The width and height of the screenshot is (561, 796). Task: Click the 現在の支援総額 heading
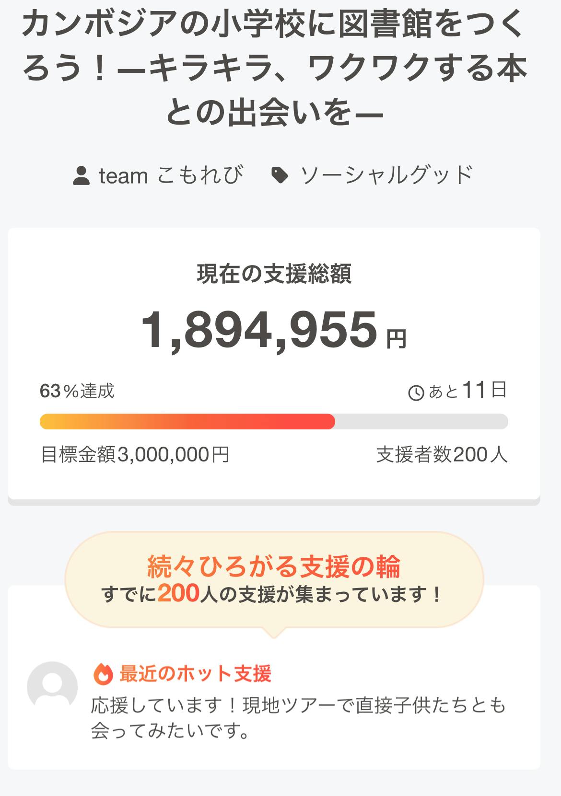click(x=274, y=274)
